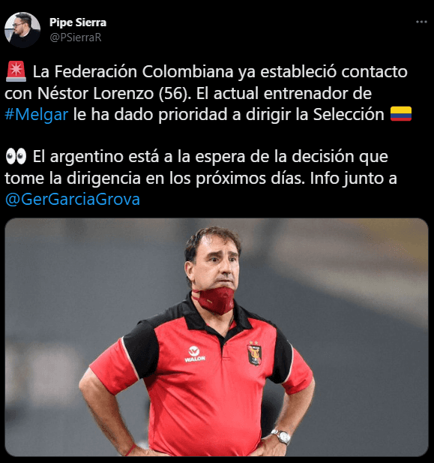Open the attached coach photo
Viewport: 434px width, 463px height.
217,337
